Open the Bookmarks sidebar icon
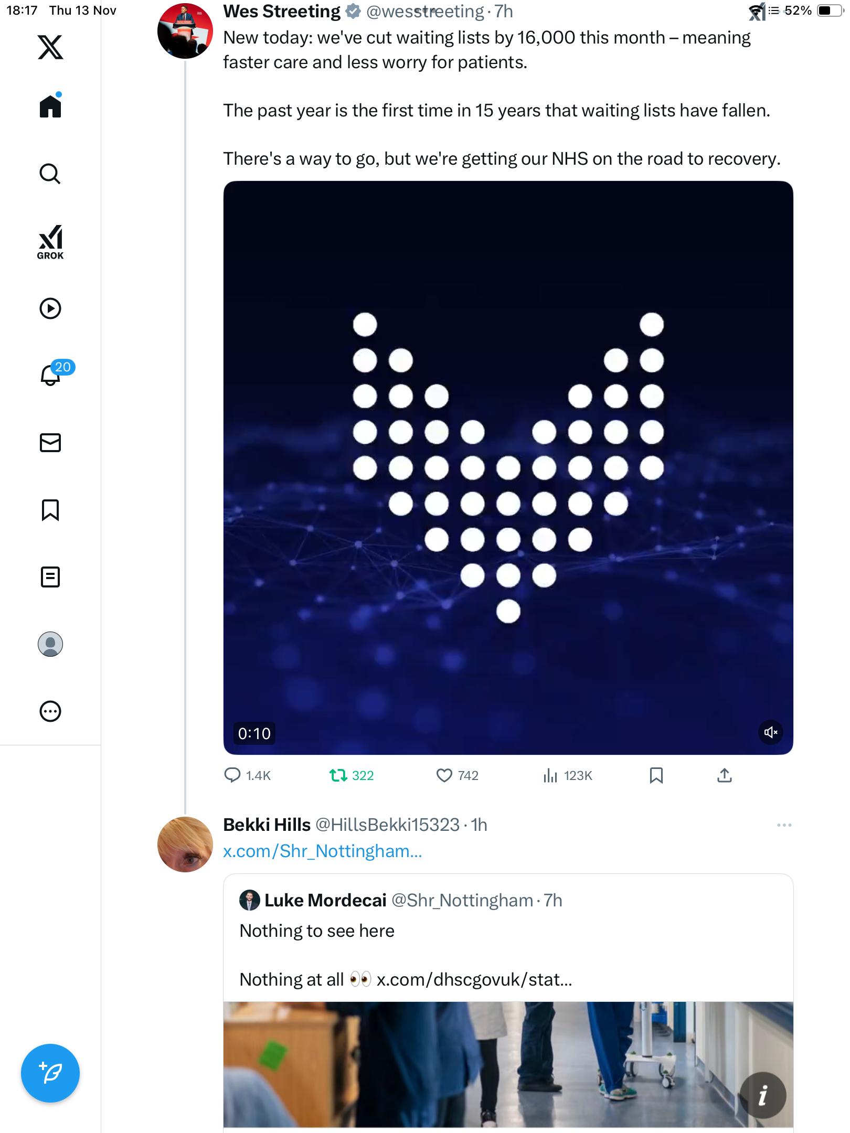 click(x=50, y=510)
